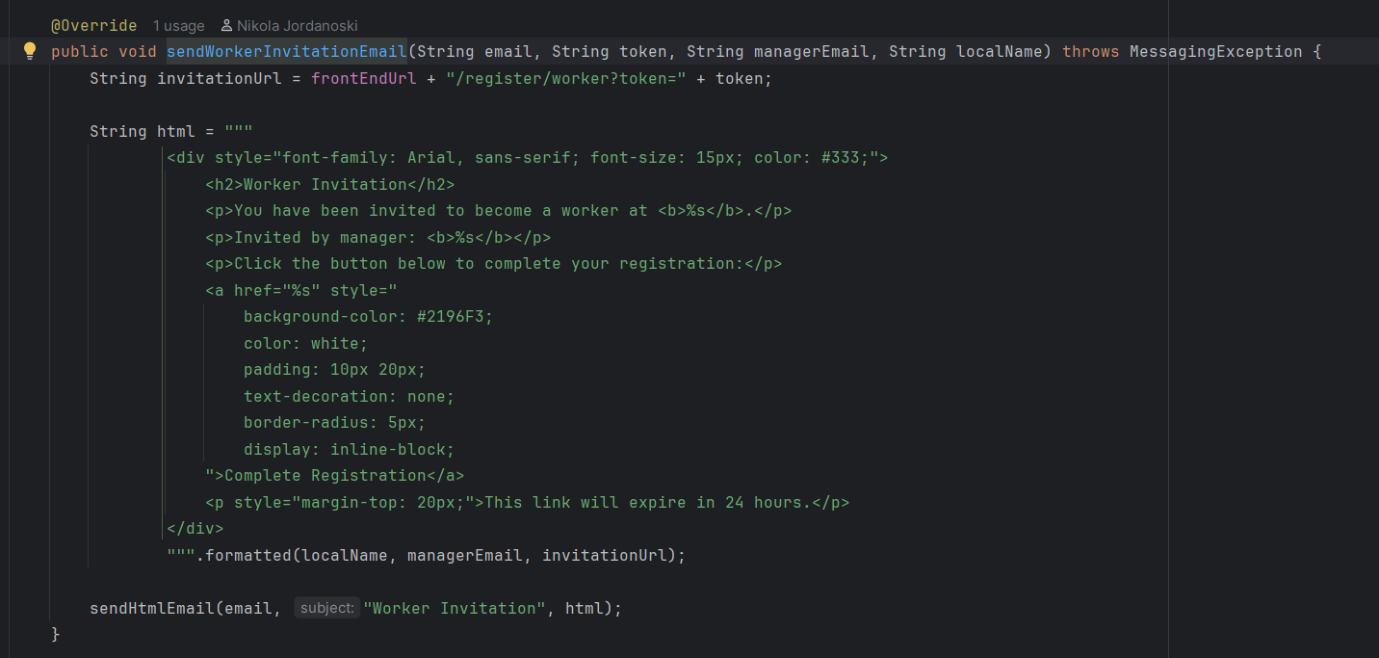Screen dimensions: 1379x658
Task: Click the #2196F3 background color value
Action: click(x=455, y=316)
